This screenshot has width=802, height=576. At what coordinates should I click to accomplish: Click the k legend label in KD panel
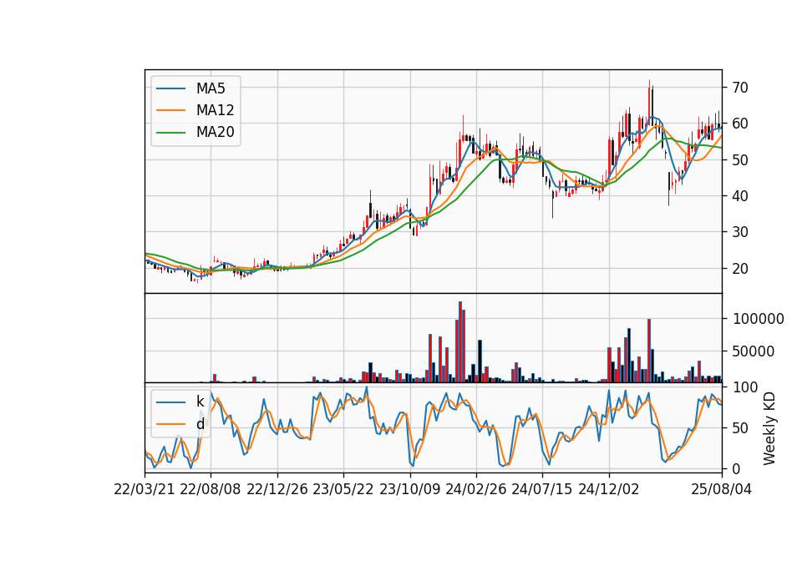coord(200,402)
